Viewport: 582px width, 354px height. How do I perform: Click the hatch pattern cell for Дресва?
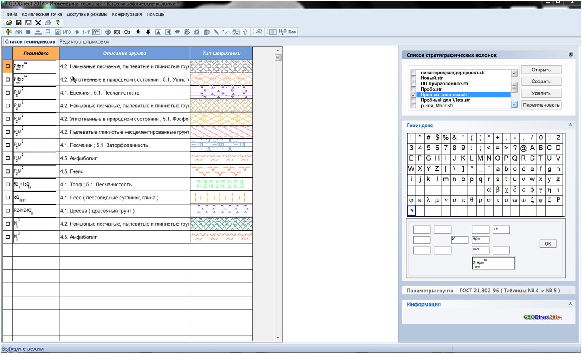[x=221, y=211]
